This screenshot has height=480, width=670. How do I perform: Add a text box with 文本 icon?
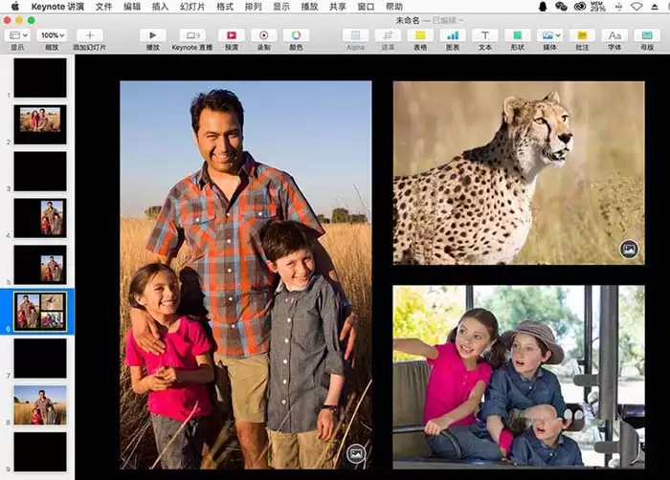485,35
